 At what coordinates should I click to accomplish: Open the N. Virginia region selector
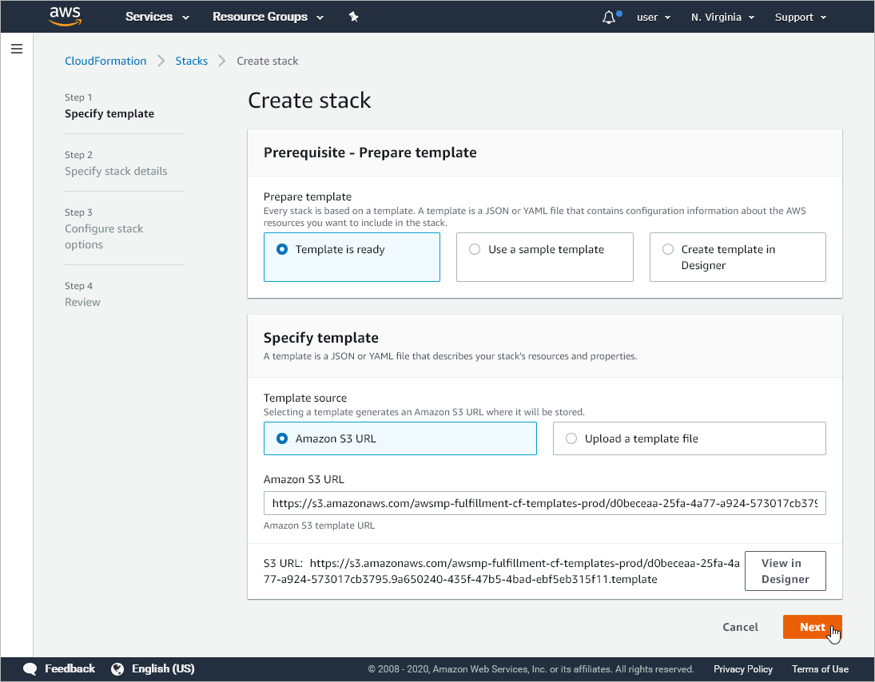click(722, 18)
